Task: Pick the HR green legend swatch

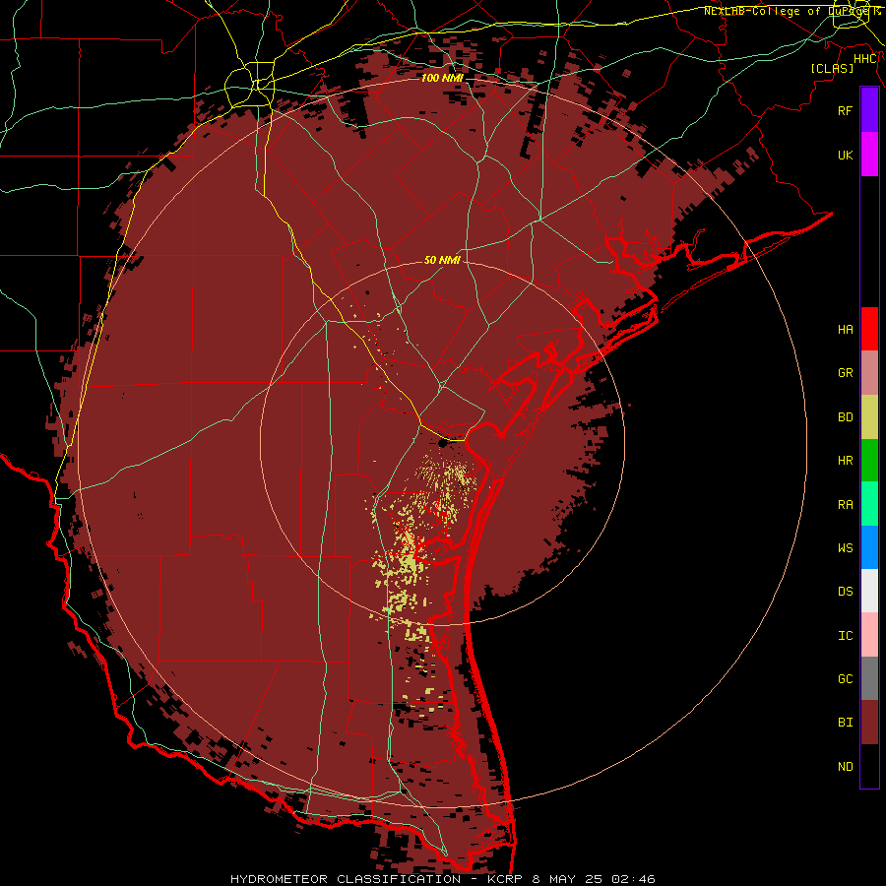Action: pyautogui.click(x=869, y=461)
